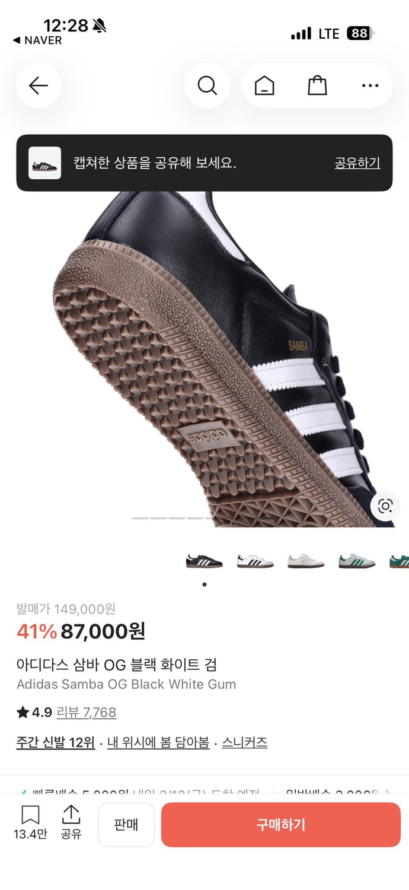Tap the image search lens icon
409x890 pixels.
tap(385, 506)
